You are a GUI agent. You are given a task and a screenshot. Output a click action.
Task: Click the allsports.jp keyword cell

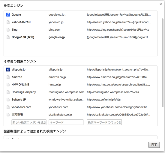point(55,70)
